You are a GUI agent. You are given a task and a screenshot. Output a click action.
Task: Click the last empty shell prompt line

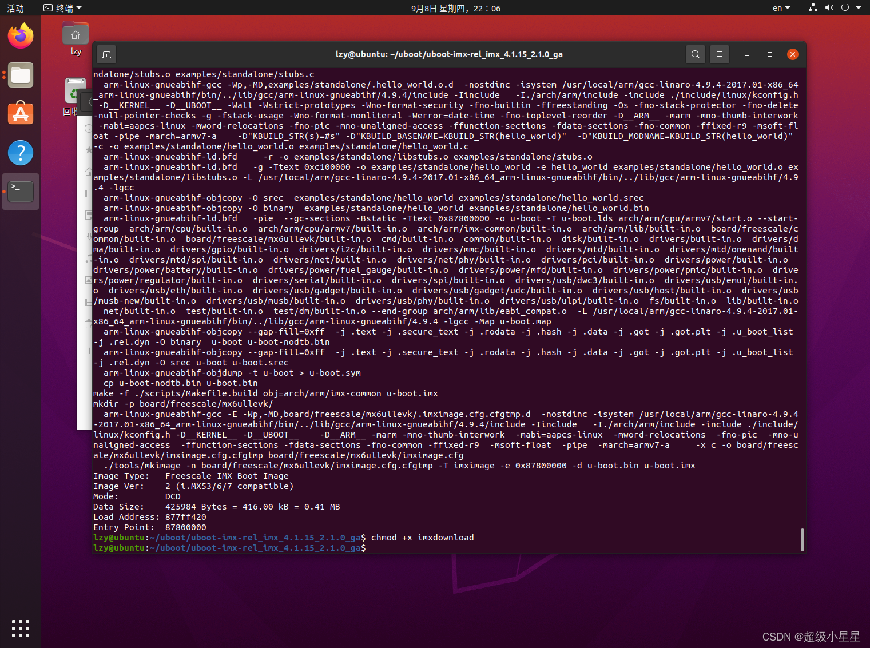pos(230,548)
